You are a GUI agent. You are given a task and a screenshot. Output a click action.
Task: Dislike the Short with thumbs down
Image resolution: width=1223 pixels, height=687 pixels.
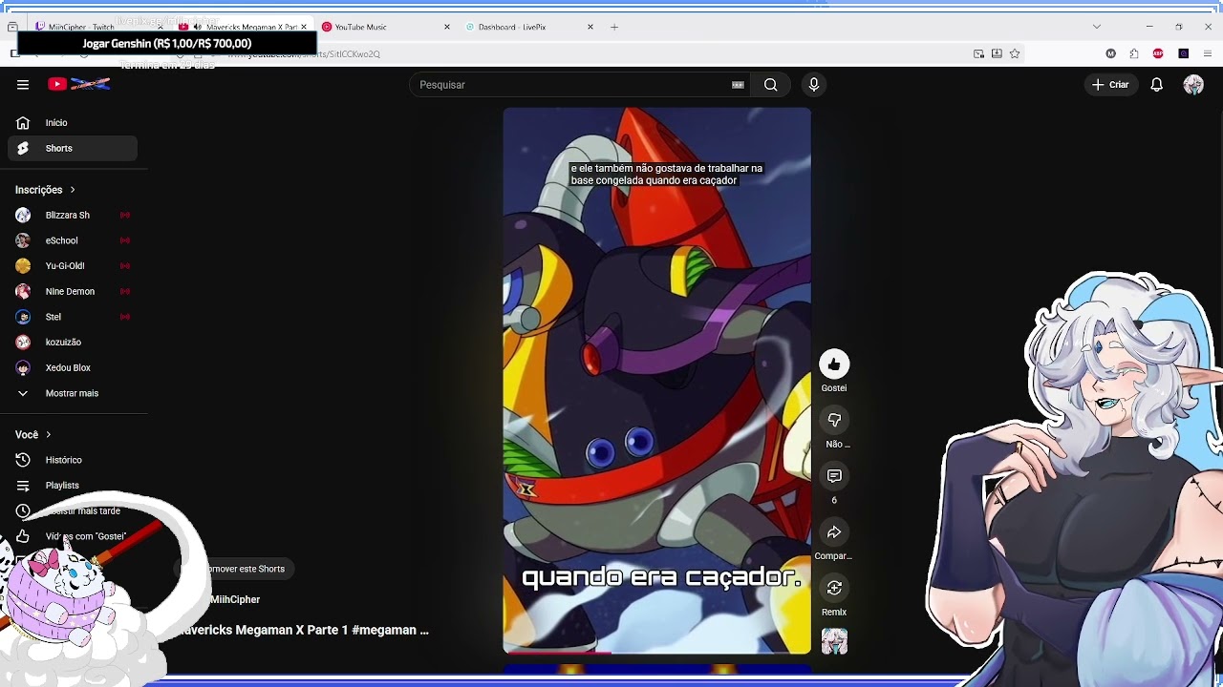tap(834, 420)
